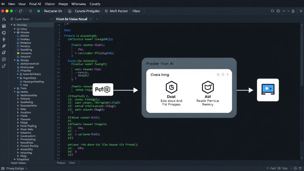This screenshot has height=171, width=304.
Task: Click the Meti Pecion button
Action: click(x=116, y=11)
